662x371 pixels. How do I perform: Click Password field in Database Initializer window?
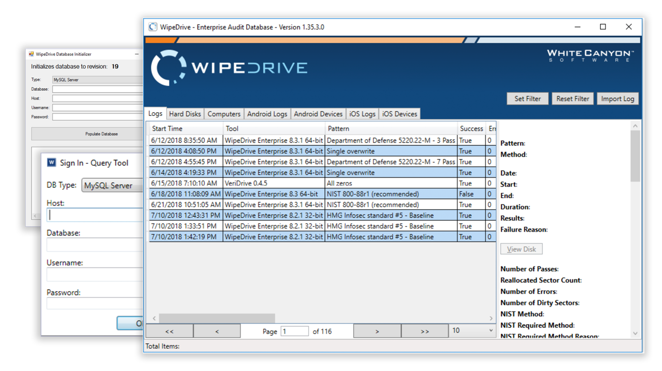click(x=97, y=117)
